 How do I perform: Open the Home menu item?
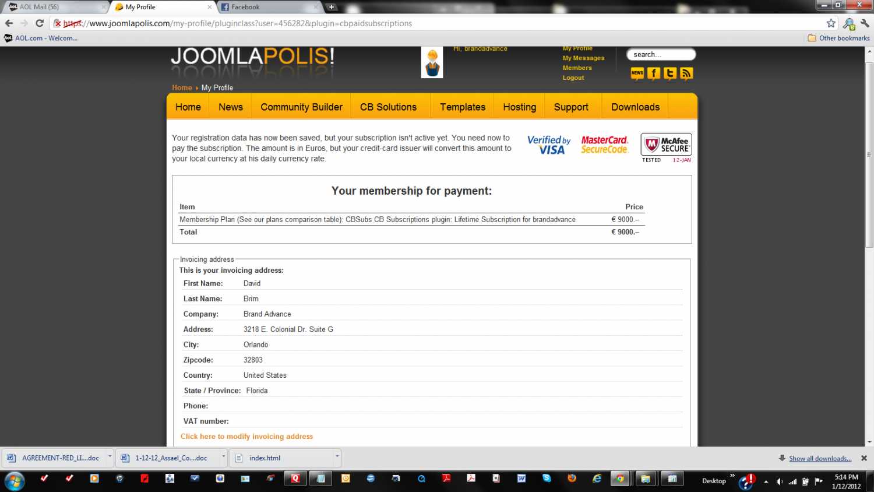click(188, 107)
